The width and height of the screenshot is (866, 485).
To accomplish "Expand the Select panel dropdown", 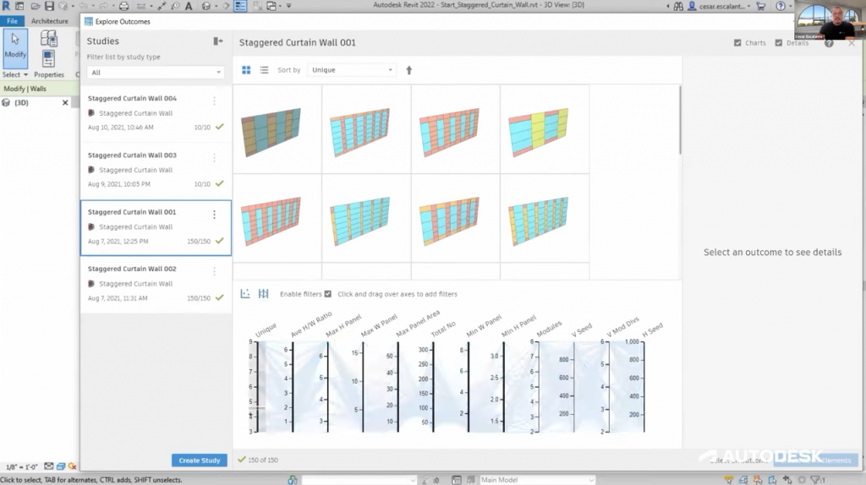I will [x=15, y=74].
